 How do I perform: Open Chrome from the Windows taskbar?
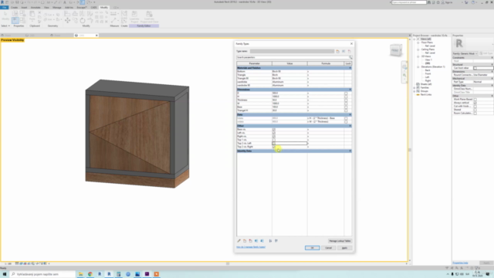pyautogui.click(x=90, y=274)
